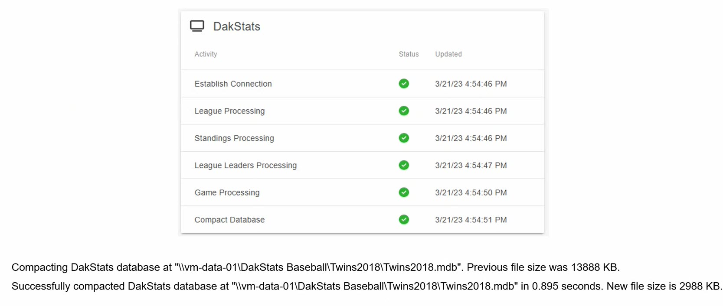
Task: Select the Compact Database activity label
Action: [229, 220]
